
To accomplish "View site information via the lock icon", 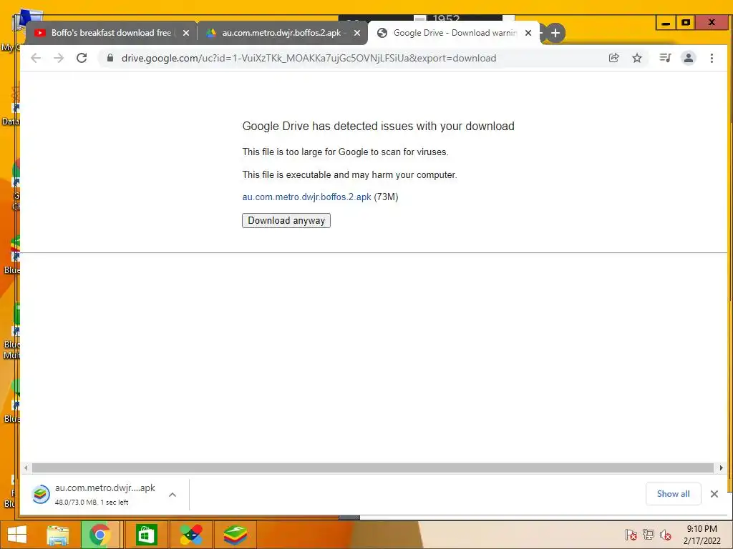I will [110, 58].
